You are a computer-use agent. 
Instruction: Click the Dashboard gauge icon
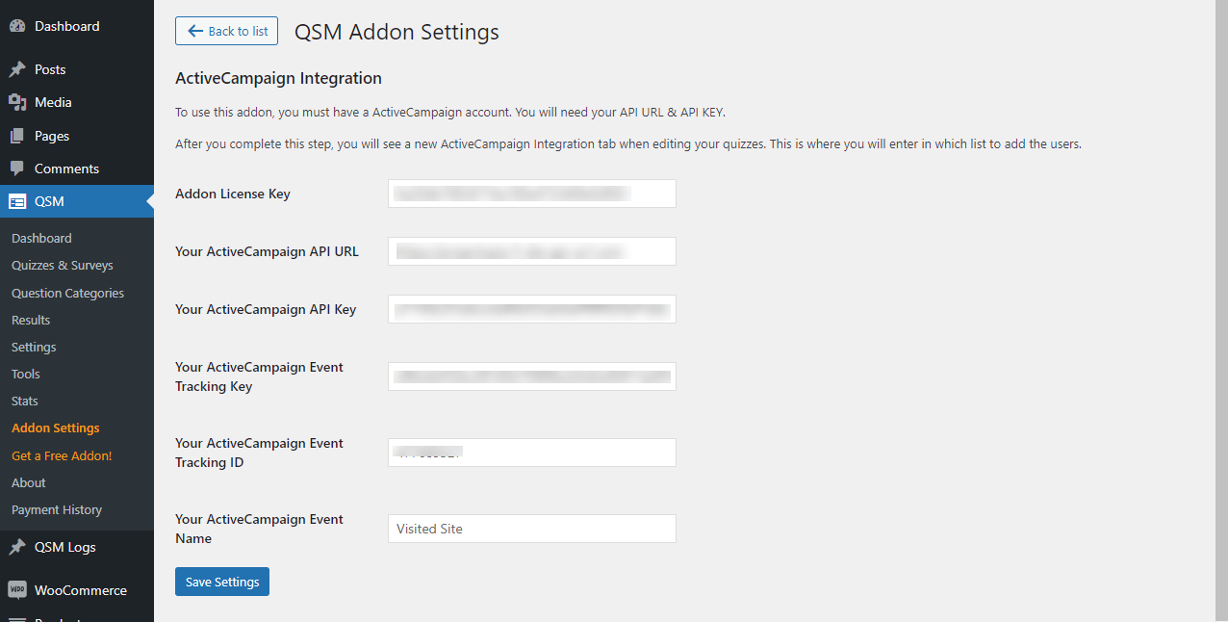click(x=17, y=27)
